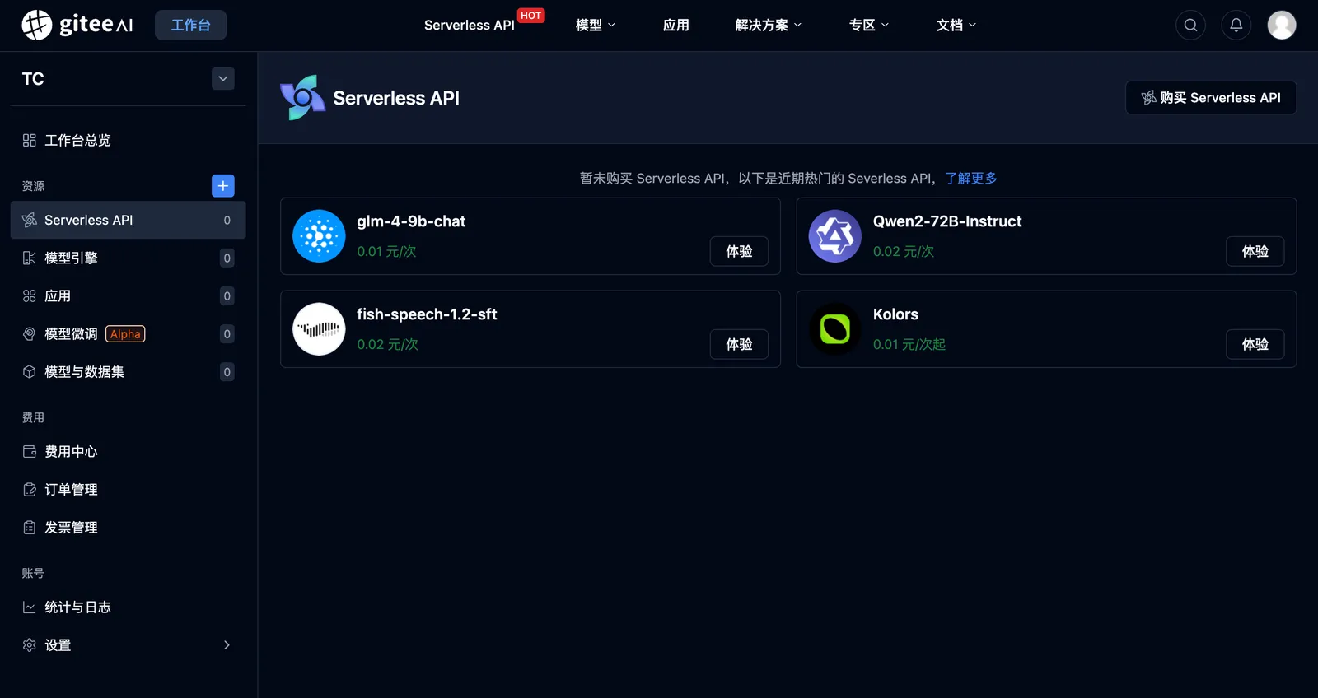Open the 模型 dropdown menu
Screen dimensions: 1318x698
pos(596,26)
